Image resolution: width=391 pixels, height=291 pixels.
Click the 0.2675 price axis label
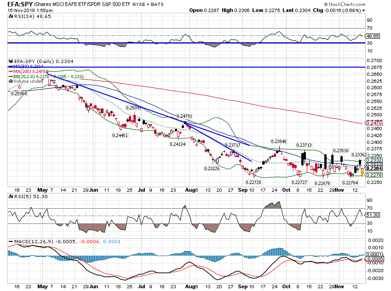click(x=374, y=68)
